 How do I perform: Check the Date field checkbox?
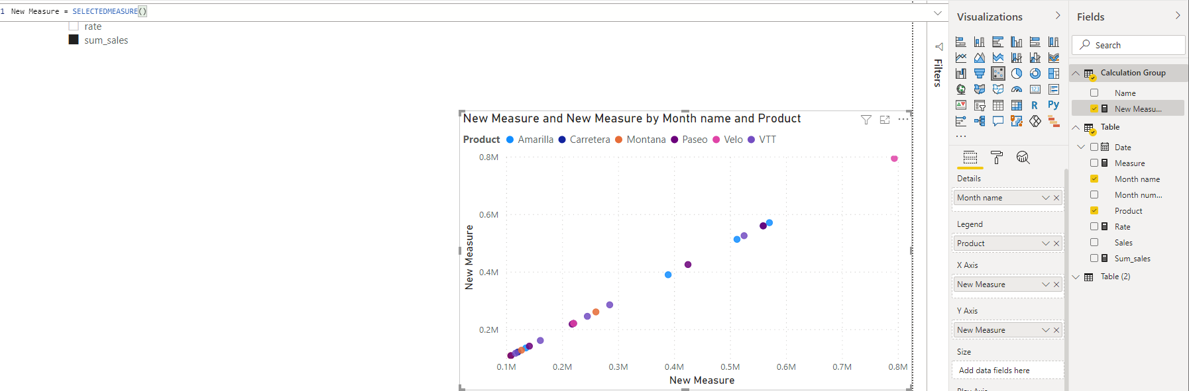(1094, 147)
